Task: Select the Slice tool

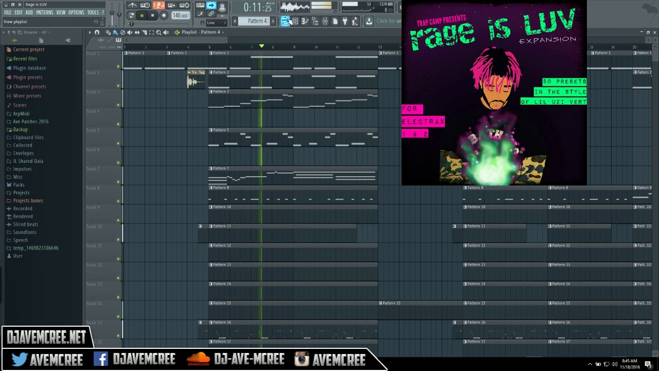Action: point(144,32)
